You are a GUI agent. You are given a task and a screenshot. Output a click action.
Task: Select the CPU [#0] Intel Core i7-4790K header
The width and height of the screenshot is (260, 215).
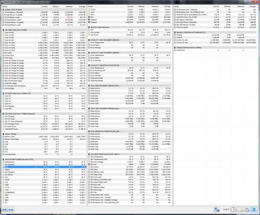(x=44, y=30)
